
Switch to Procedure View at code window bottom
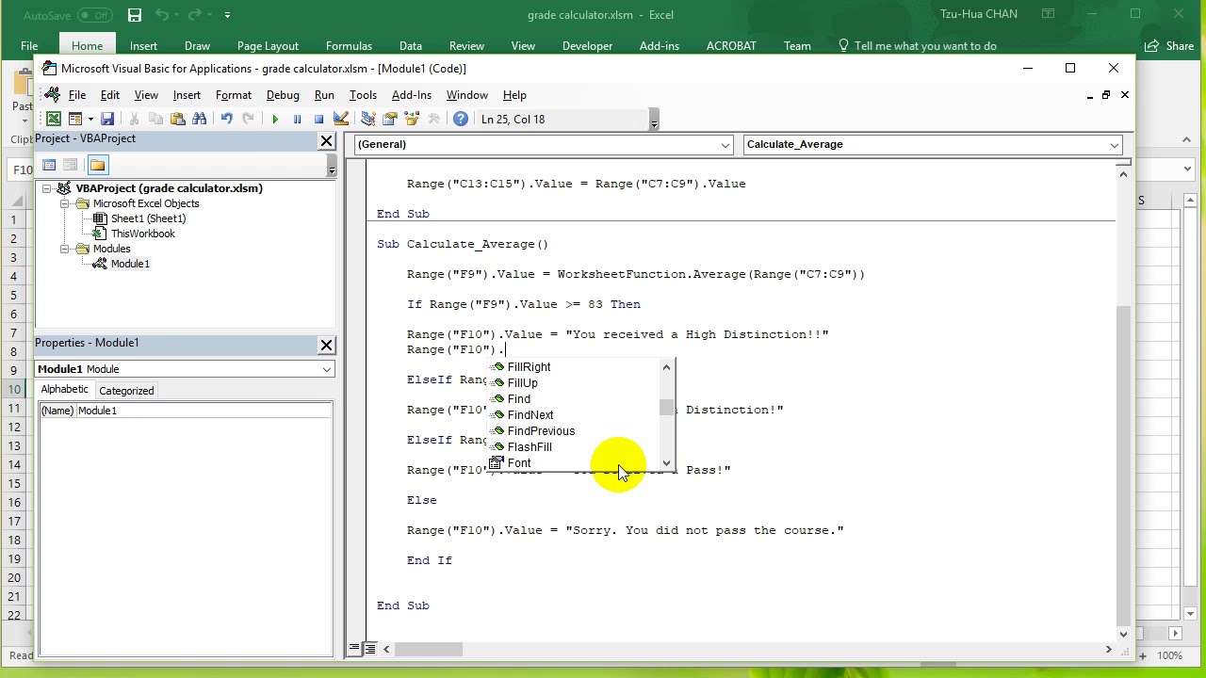(354, 648)
